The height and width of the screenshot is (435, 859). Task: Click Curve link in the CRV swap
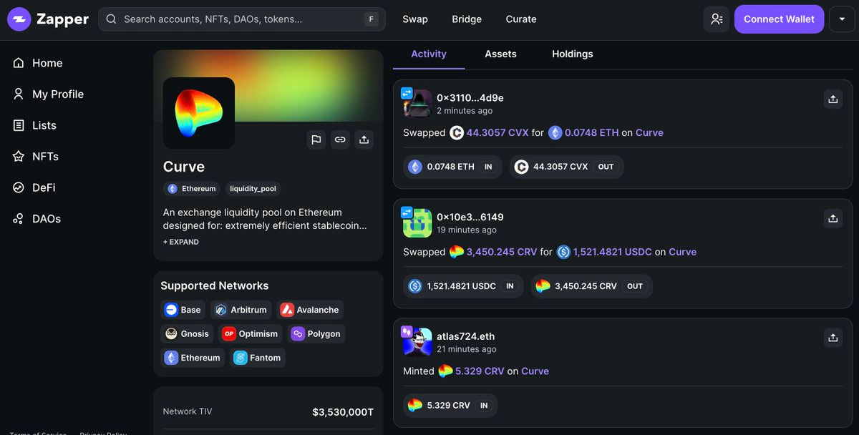pyautogui.click(x=682, y=252)
